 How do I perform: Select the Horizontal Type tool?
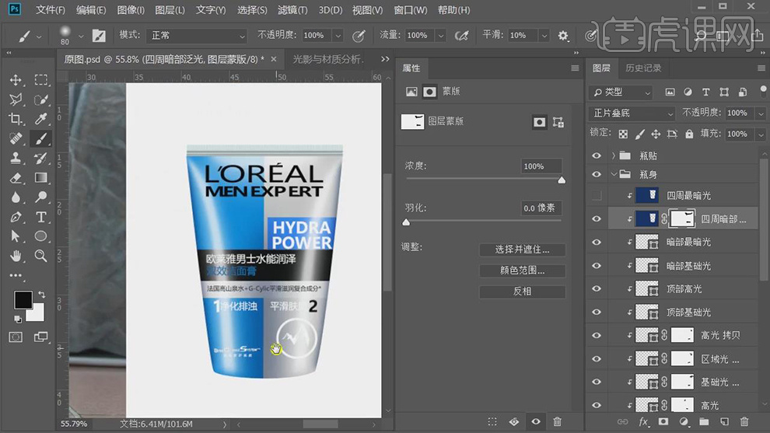41,217
